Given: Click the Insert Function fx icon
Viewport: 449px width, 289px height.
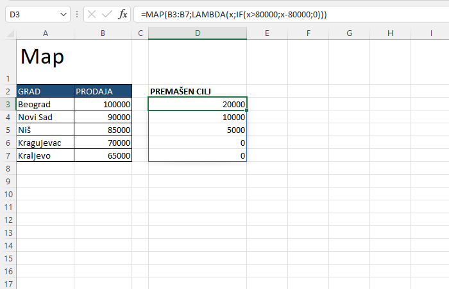Looking at the screenshot, I should [x=123, y=14].
